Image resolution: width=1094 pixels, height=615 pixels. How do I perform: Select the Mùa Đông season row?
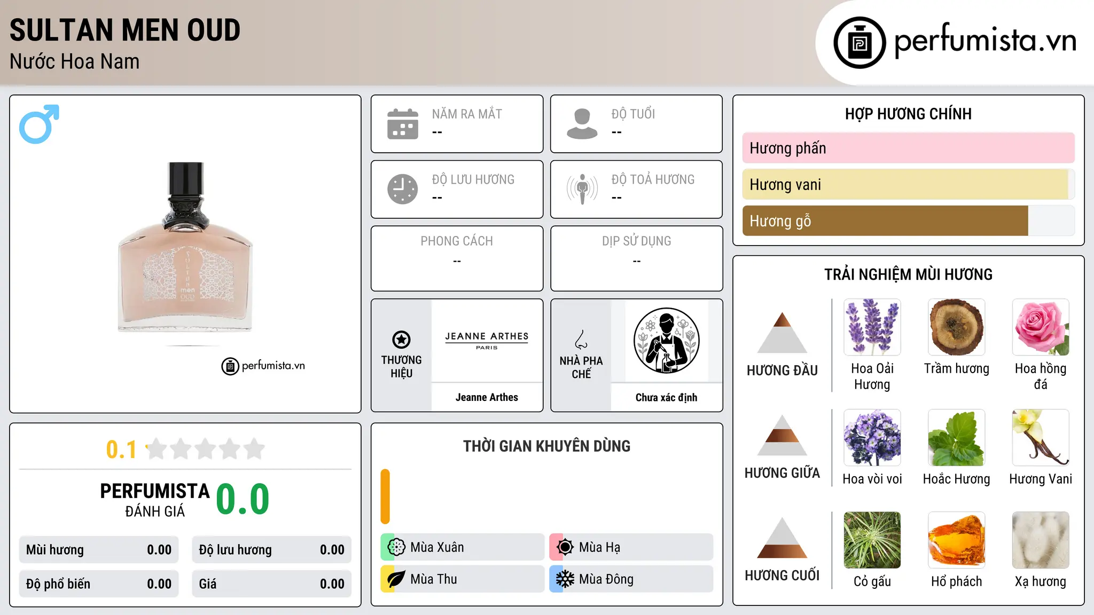[631, 579]
